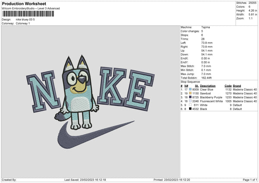This screenshot has width=259, height=183.
Task: Click the 'Last Saved: 23/02/2023 16:12:18' text
Action: click(85, 180)
